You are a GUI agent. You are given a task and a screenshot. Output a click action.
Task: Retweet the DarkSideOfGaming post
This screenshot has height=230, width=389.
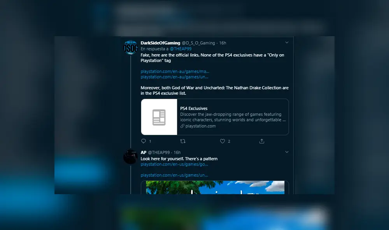tap(183, 141)
